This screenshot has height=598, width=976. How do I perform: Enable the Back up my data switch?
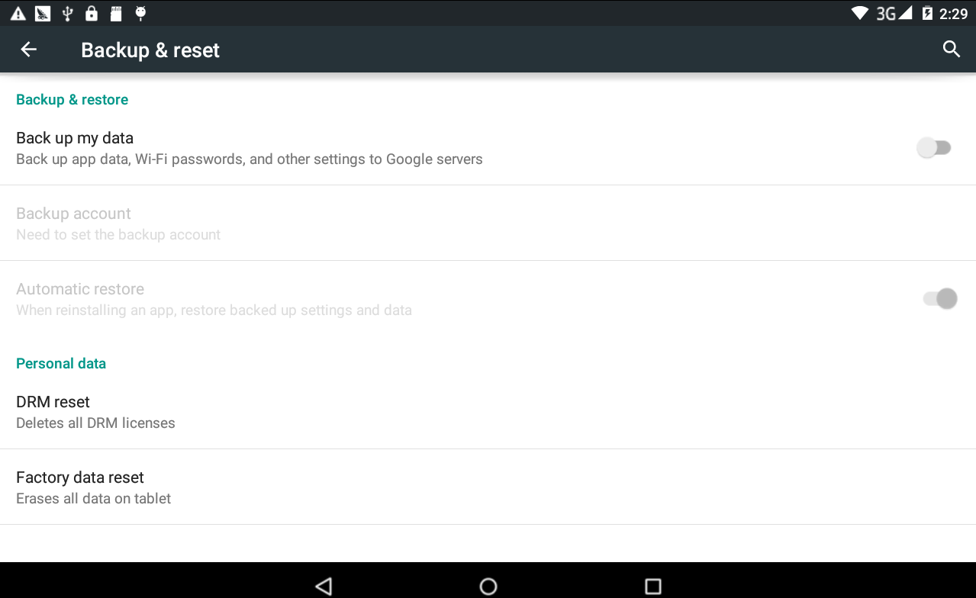(x=934, y=148)
